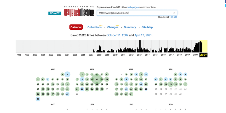Open the March 5 snapshot
The image size is (226, 113).
(x=141, y=74)
